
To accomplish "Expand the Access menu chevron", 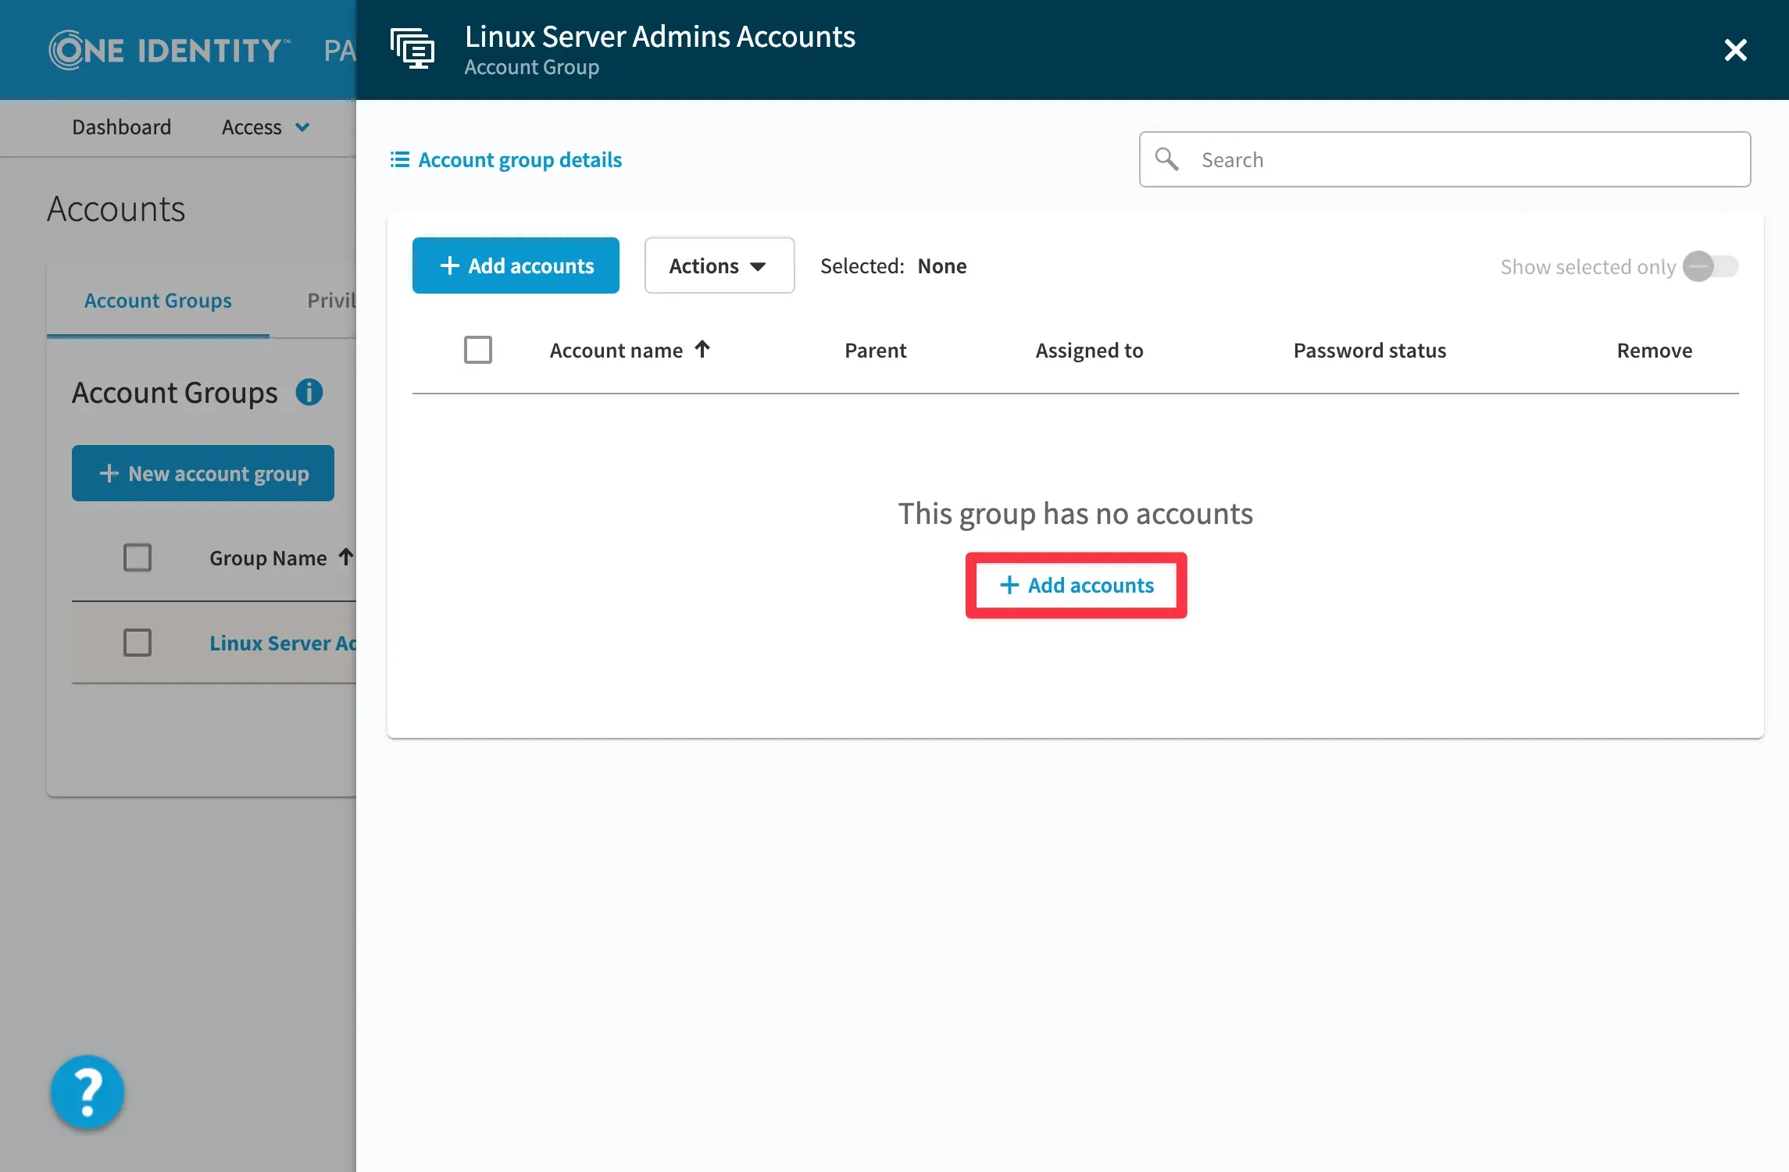I will [x=302, y=127].
